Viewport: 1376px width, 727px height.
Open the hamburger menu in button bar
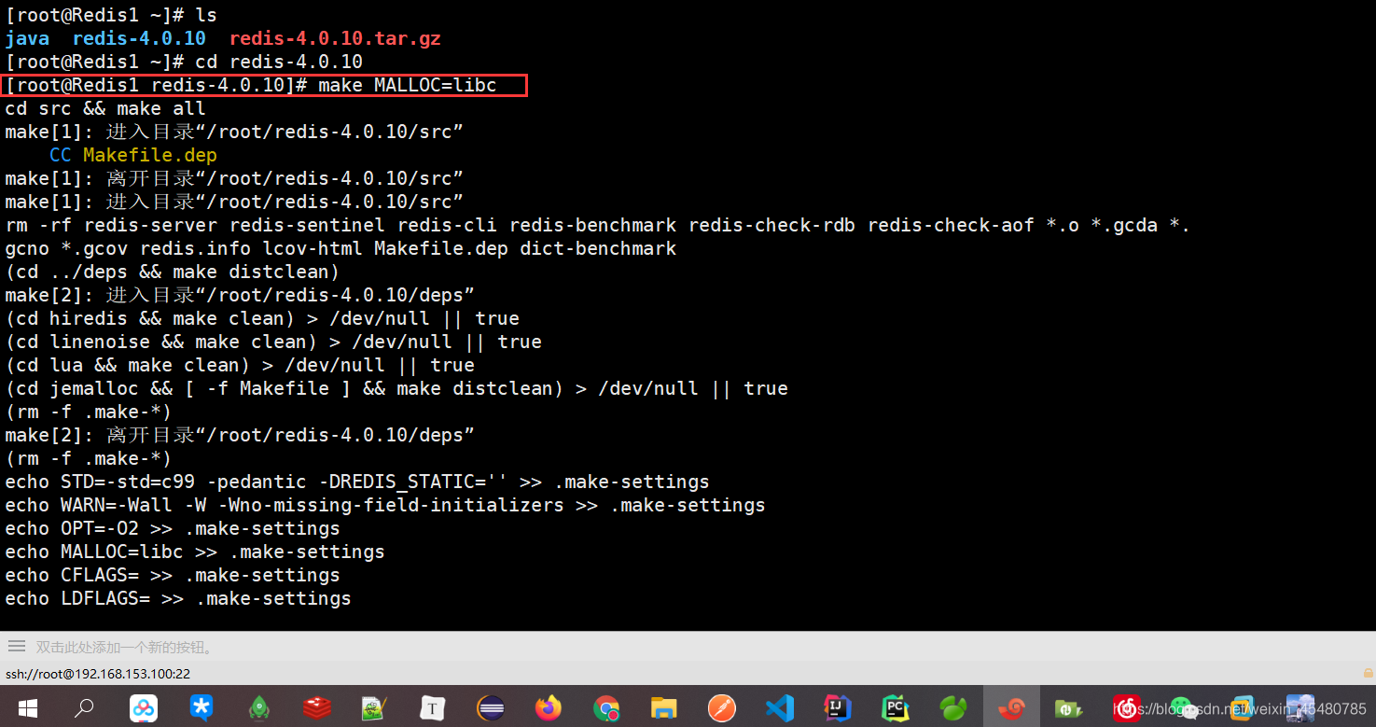coord(17,647)
